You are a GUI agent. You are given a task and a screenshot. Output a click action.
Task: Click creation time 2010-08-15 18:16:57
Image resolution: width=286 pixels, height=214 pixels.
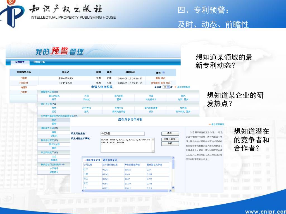tap(130, 78)
